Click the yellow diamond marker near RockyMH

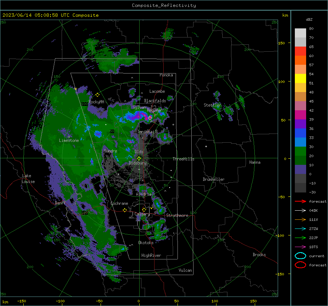(97, 95)
